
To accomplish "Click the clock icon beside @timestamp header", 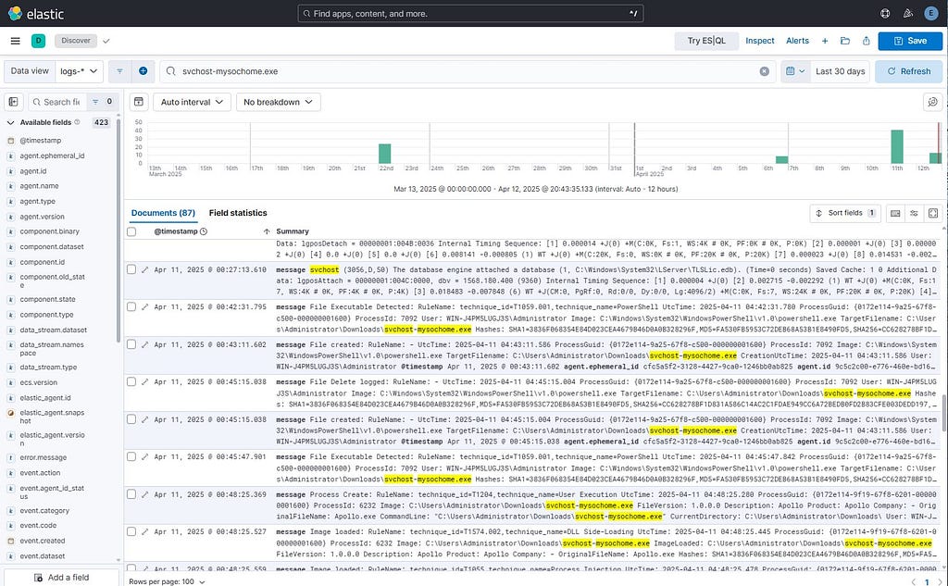I will pos(204,231).
